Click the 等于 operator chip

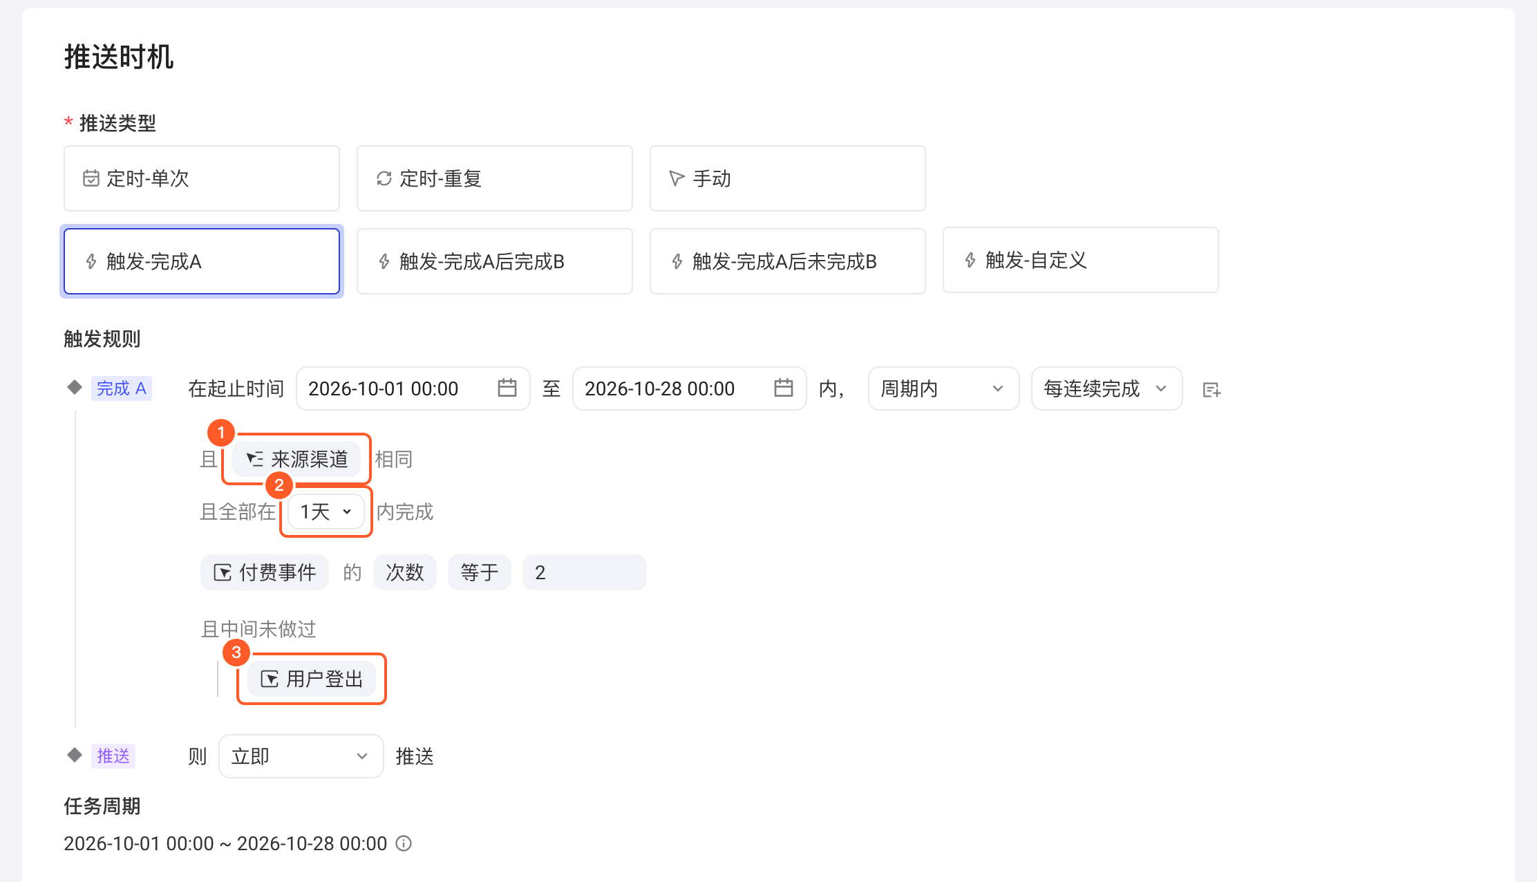pyautogui.click(x=480, y=572)
